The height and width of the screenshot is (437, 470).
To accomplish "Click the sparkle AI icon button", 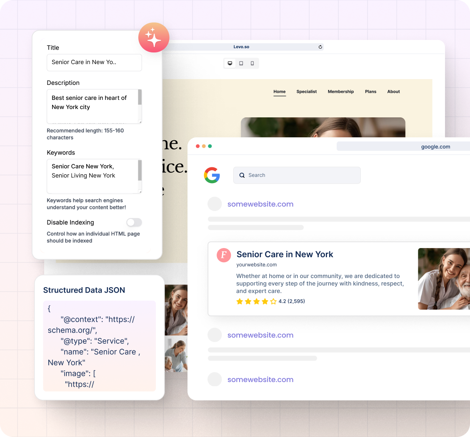I will point(154,37).
